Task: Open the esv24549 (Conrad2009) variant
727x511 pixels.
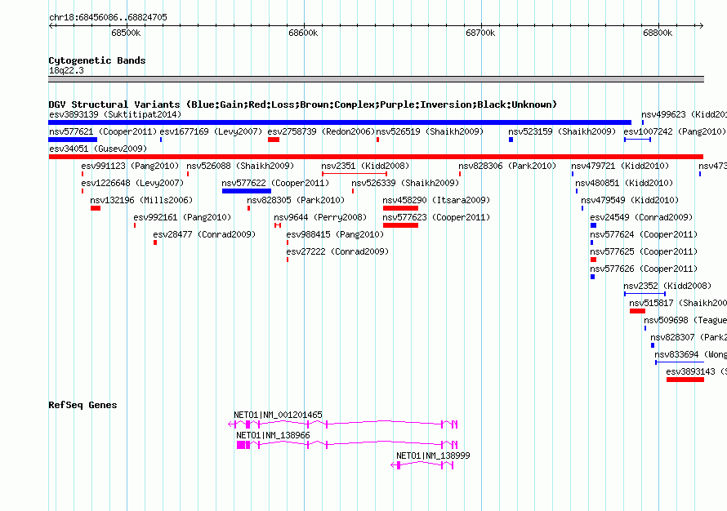Action: click(641, 217)
